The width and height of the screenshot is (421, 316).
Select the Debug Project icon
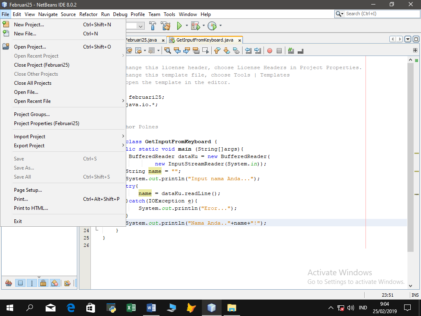[x=194, y=26]
